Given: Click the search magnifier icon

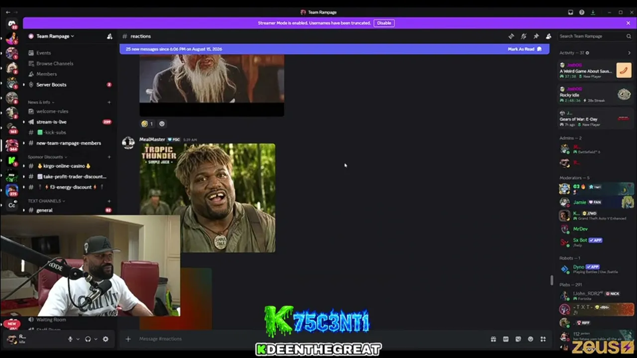Looking at the screenshot, I should 629,36.
